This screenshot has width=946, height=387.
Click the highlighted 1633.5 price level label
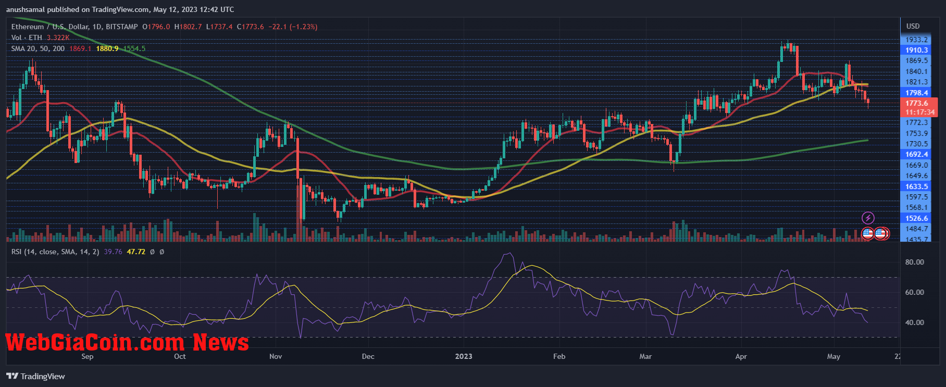click(x=917, y=186)
